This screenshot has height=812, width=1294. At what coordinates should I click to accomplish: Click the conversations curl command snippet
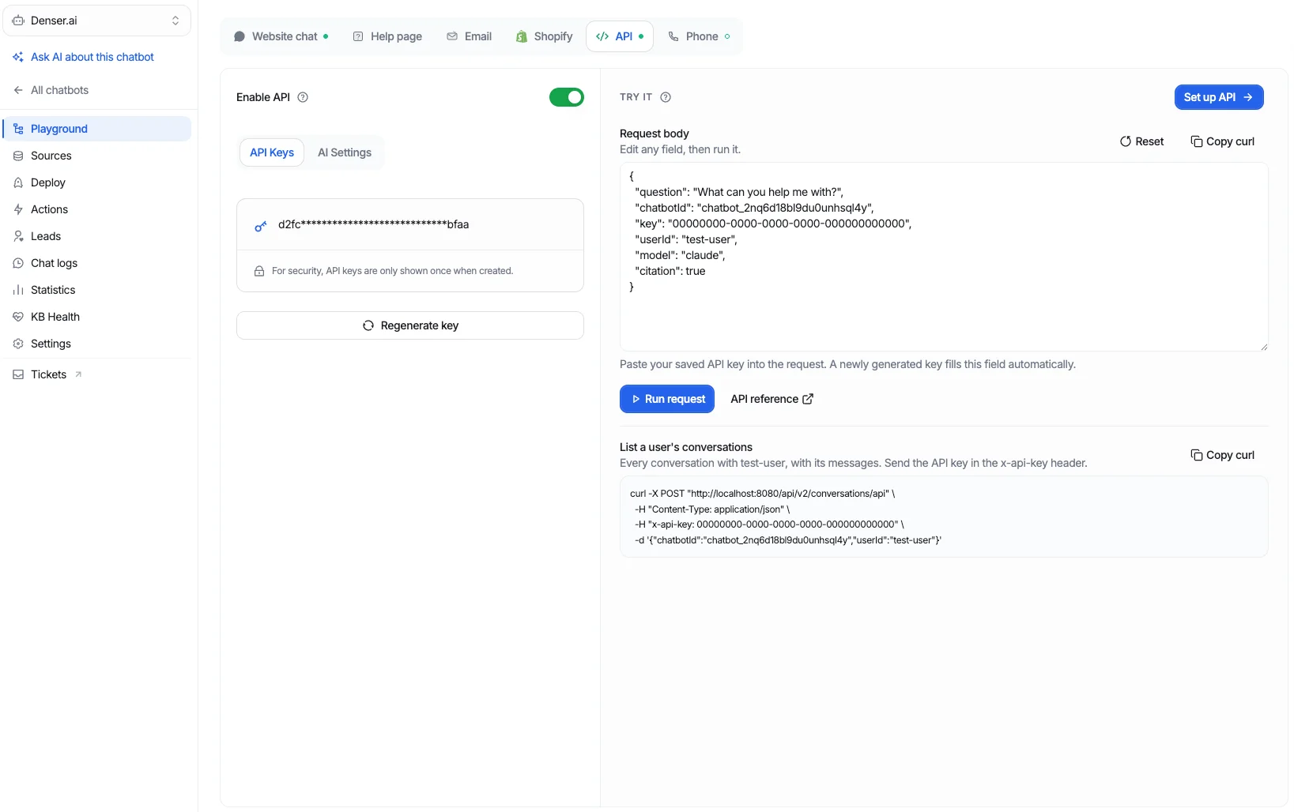pos(944,517)
